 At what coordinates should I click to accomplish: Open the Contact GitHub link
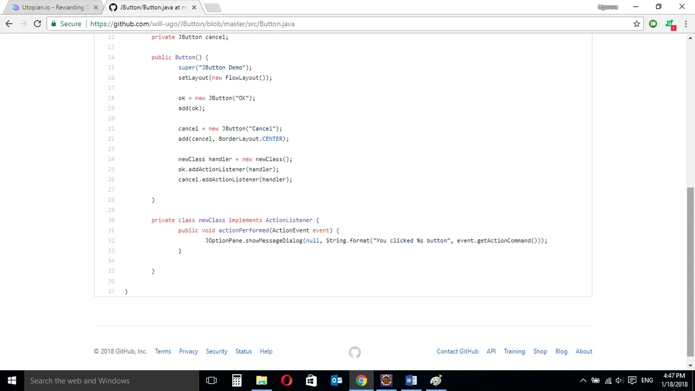pos(458,351)
